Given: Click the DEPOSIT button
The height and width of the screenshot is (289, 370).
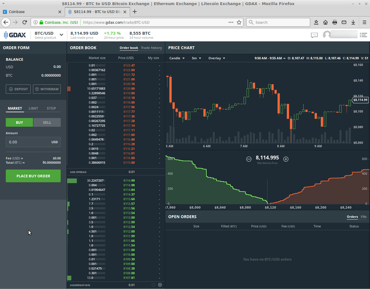Looking at the screenshot, I should point(18,89).
